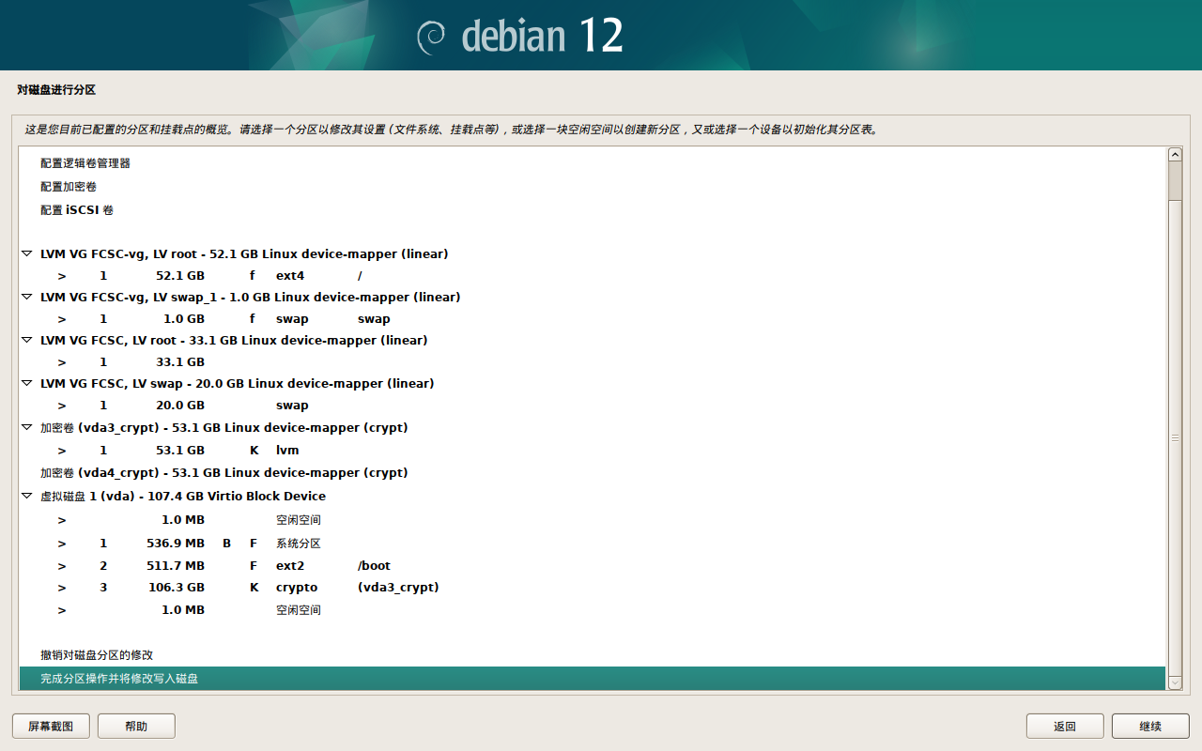Image resolution: width=1202 pixels, height=751 pixels.
Task: Select 加密卷 (vda4_crypt) device row
Action: (x=593, y=473)
